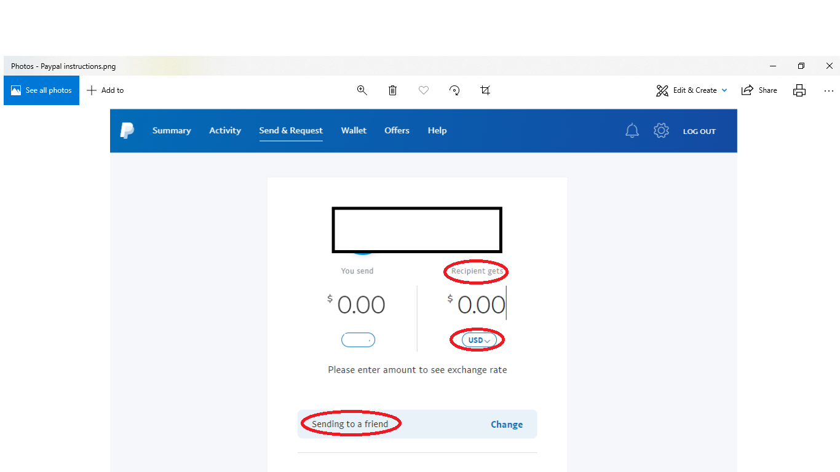Select the Send & Request tab

[x=291, y=130]
